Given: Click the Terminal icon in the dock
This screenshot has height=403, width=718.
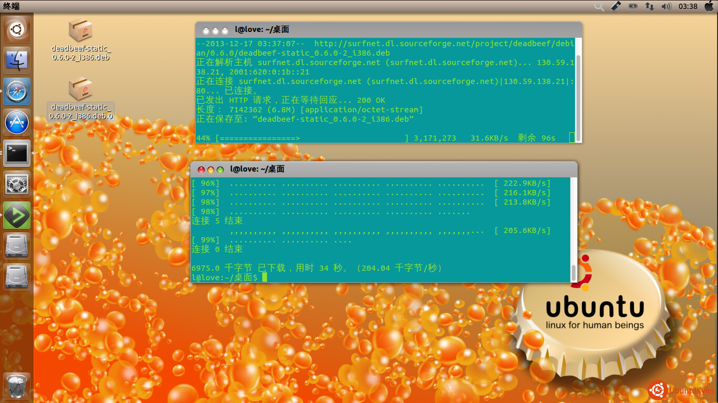Looking at the screenshot, I should click(17, 153).
